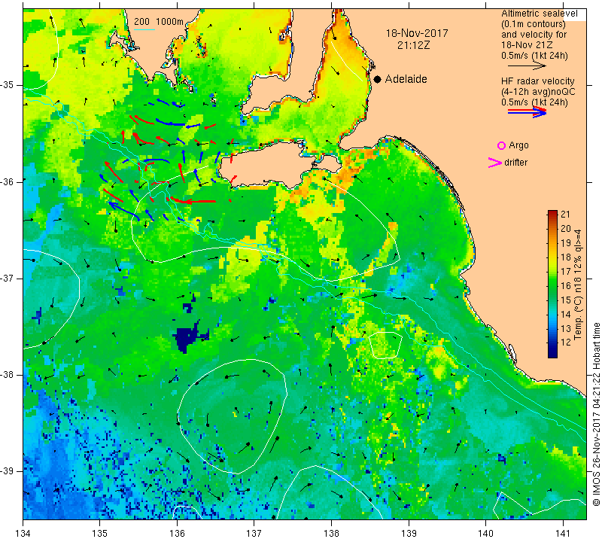Click the 'Argo' legend label
The height and width of the screenshot is (542, 602).
click(518, 145)
